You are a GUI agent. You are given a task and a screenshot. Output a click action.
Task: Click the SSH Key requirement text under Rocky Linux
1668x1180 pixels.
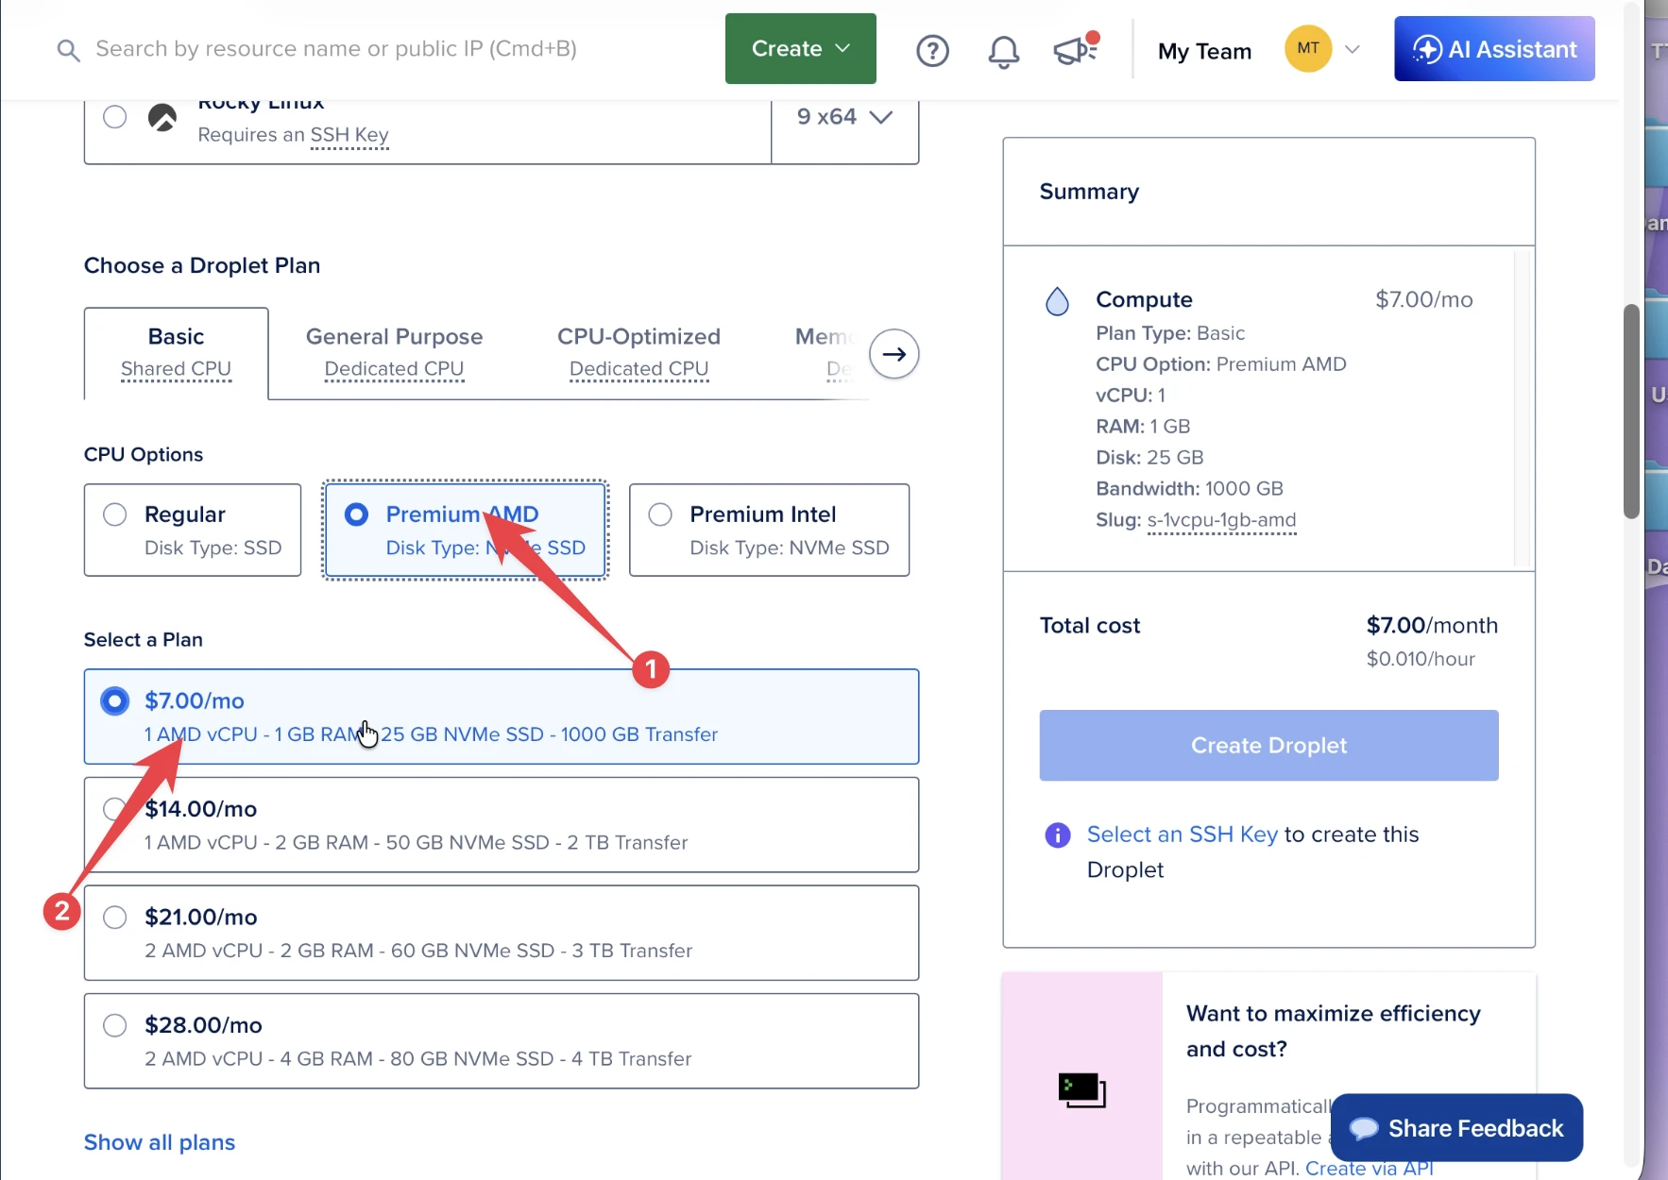point(349,135)
